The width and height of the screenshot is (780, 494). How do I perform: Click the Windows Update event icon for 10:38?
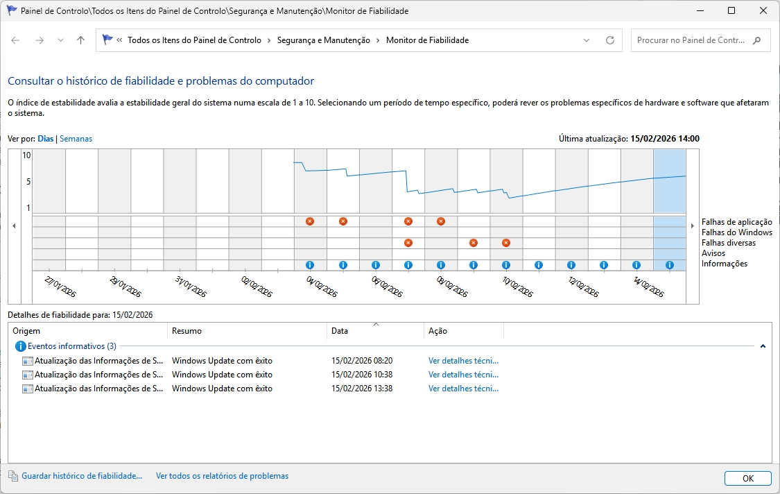[25, 375]
